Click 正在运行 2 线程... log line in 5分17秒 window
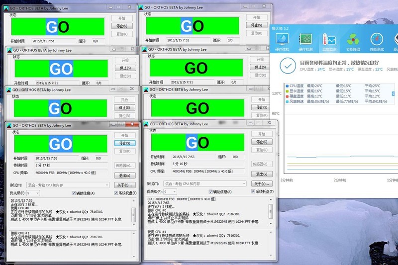The image size is (398, 265). click(x=24, y=204)
